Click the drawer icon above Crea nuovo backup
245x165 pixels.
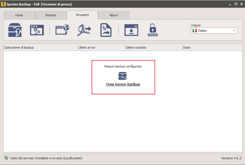pyautogui.click(x=122, y=76)
